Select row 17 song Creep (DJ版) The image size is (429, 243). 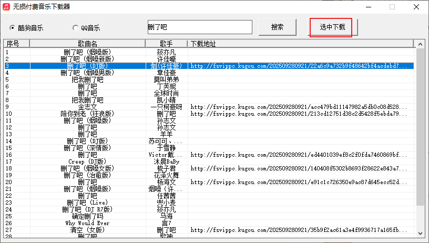(x=88, y=161)
